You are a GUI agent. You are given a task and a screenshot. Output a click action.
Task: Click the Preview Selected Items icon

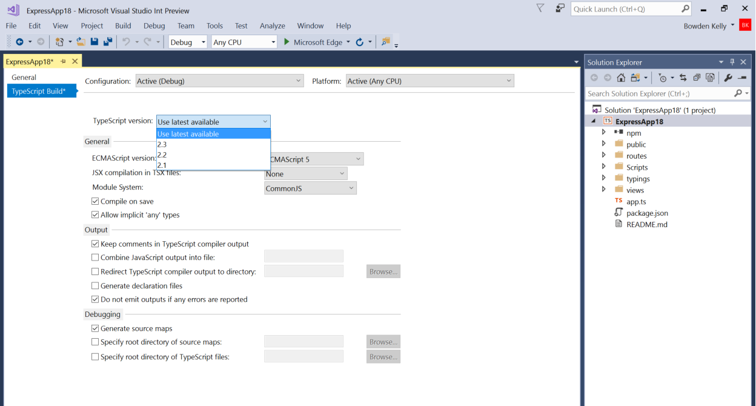coord(742,78)
